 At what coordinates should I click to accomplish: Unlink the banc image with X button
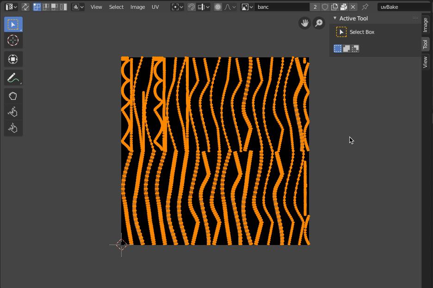(x=353, y=7)
